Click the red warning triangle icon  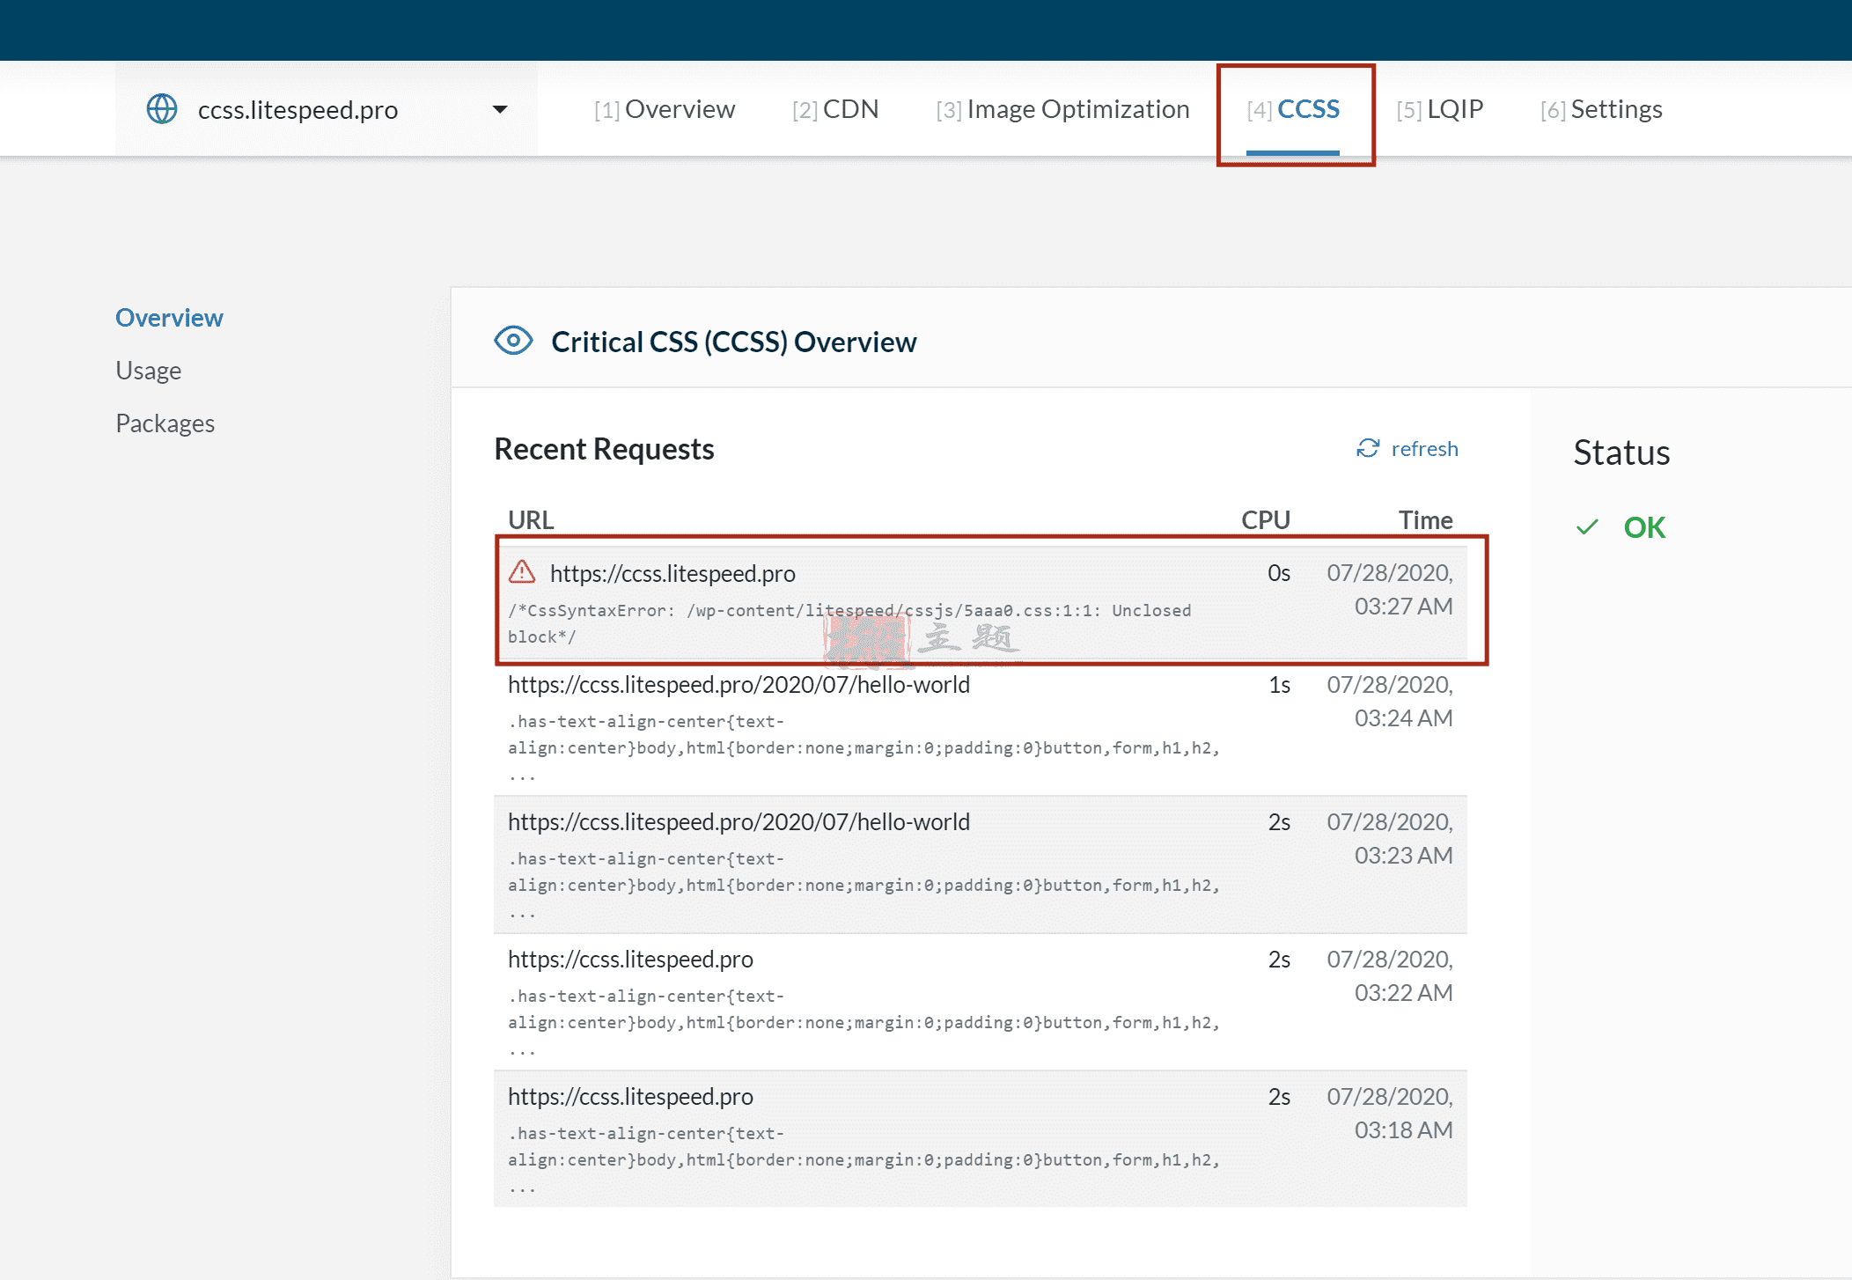point(522,572)
